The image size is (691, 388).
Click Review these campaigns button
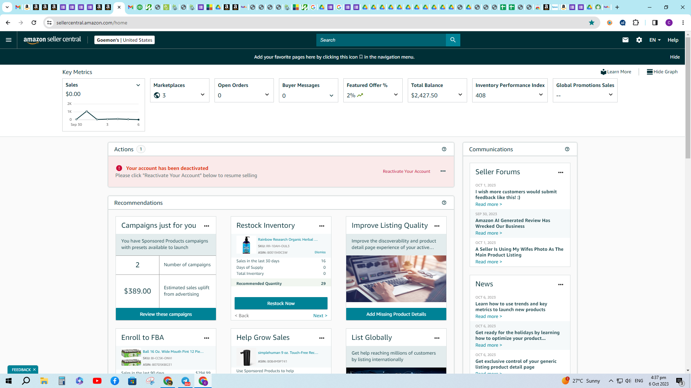pyautogui.click(x=166, y=314)
